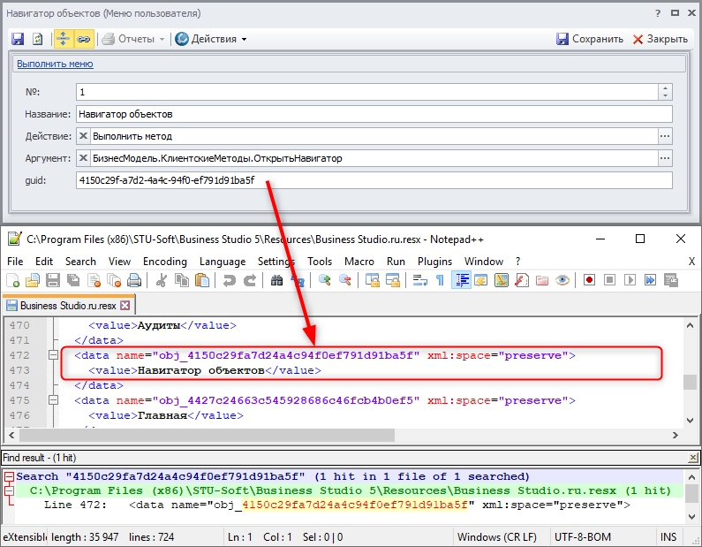Click in the Название input field
This screenshot has height=547, width=702.
[x=371, y=114]
